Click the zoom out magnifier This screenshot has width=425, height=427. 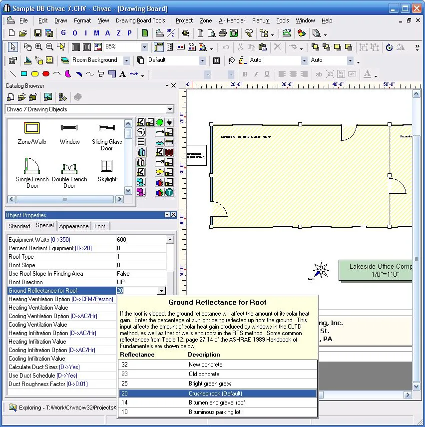tap(49, 47)
